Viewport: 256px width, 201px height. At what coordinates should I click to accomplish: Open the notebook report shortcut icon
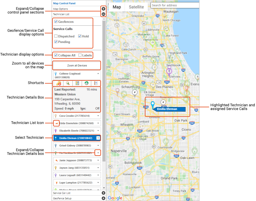pos(96,83)
